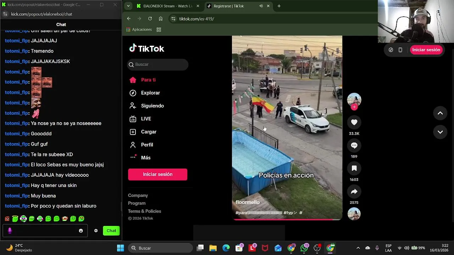Expand the Company footer section
The height and width of the screenshot is (255, 454).
coord(138,195)
